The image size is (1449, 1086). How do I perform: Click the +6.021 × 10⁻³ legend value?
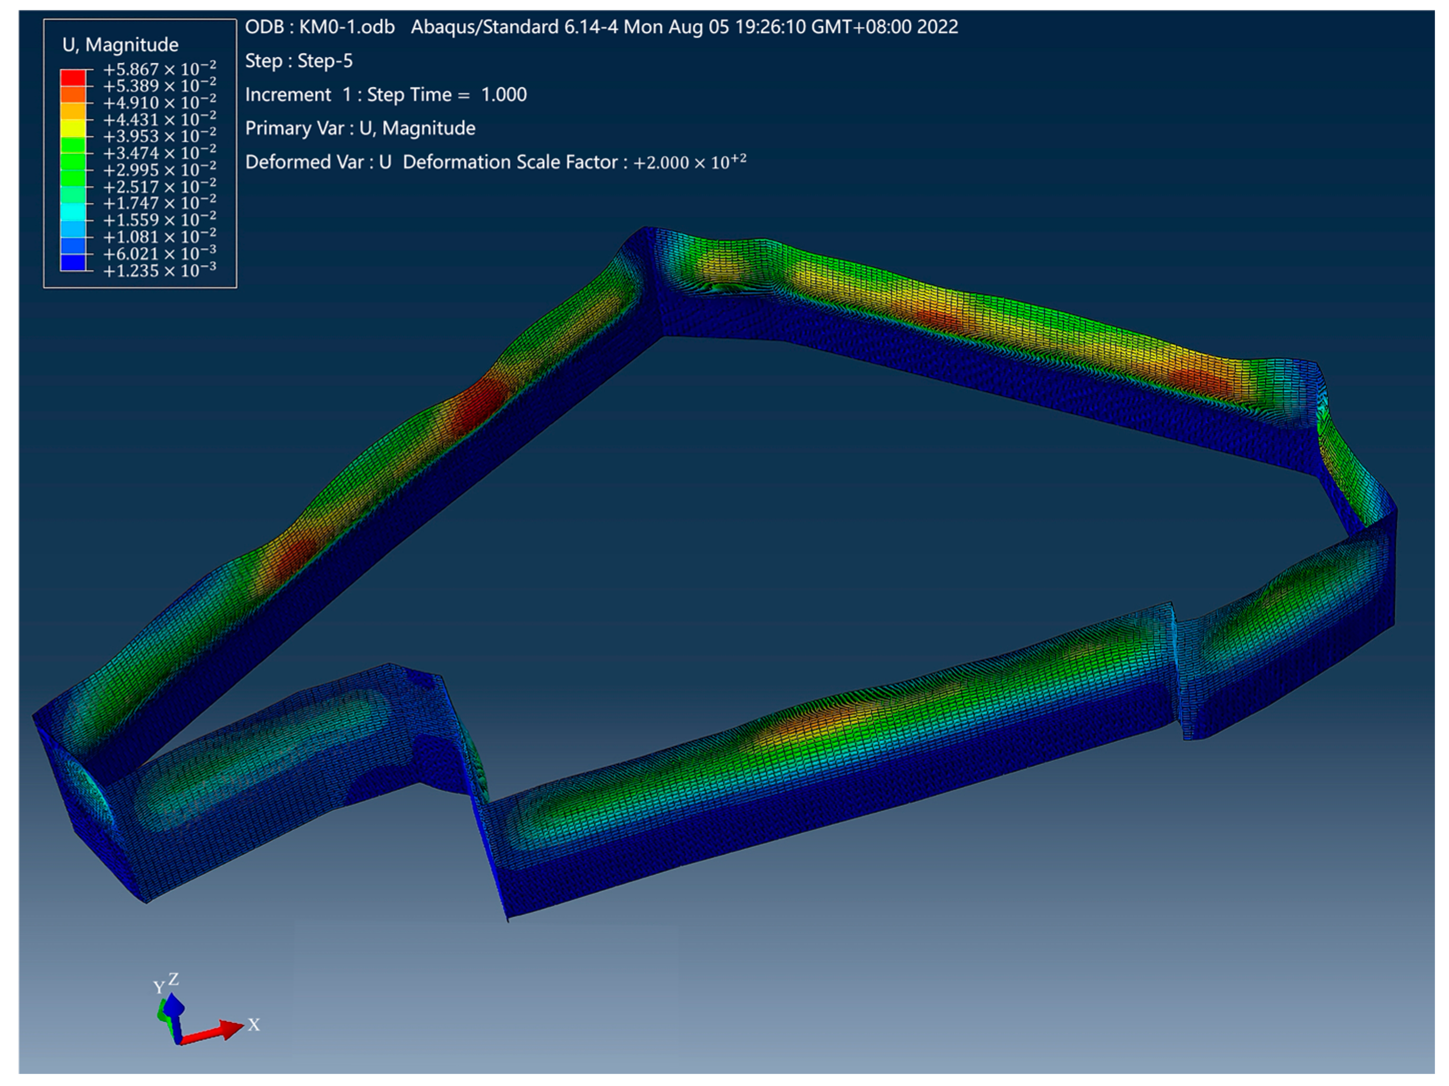tap(159, 254)
